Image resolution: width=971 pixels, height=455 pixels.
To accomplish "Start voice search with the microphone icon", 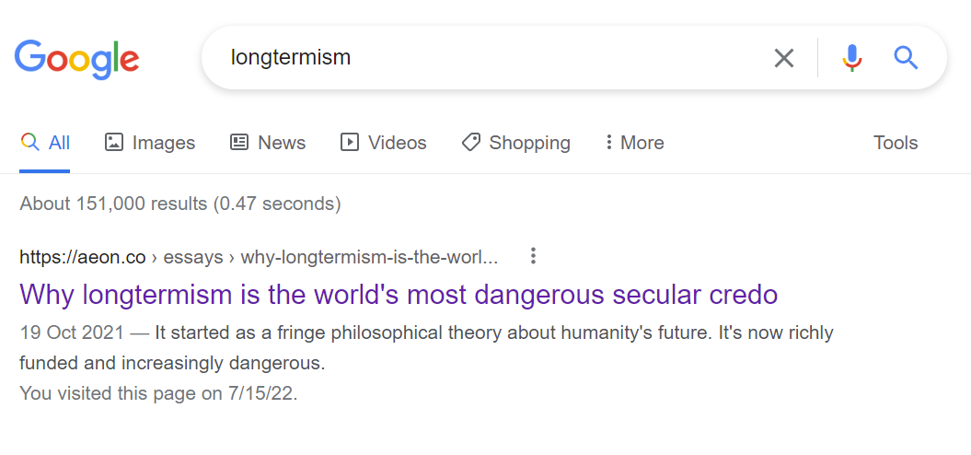I will pyautogui.click(x=852, y=58).
